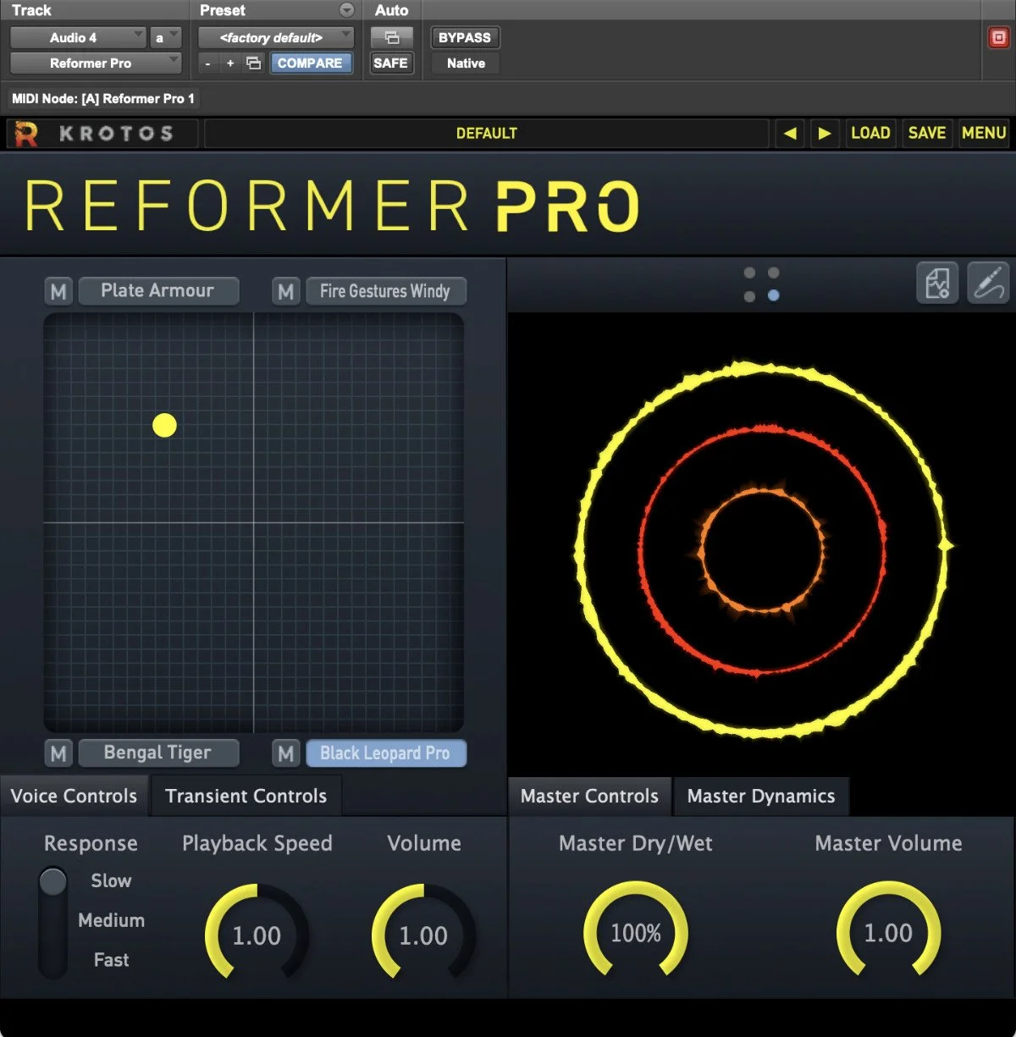Open the factory default preset dropdown

point(275,37)
